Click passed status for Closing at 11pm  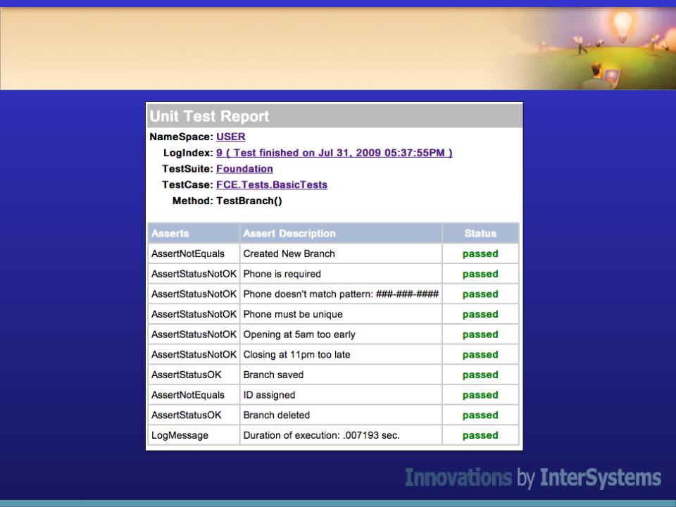pos(480,354)
